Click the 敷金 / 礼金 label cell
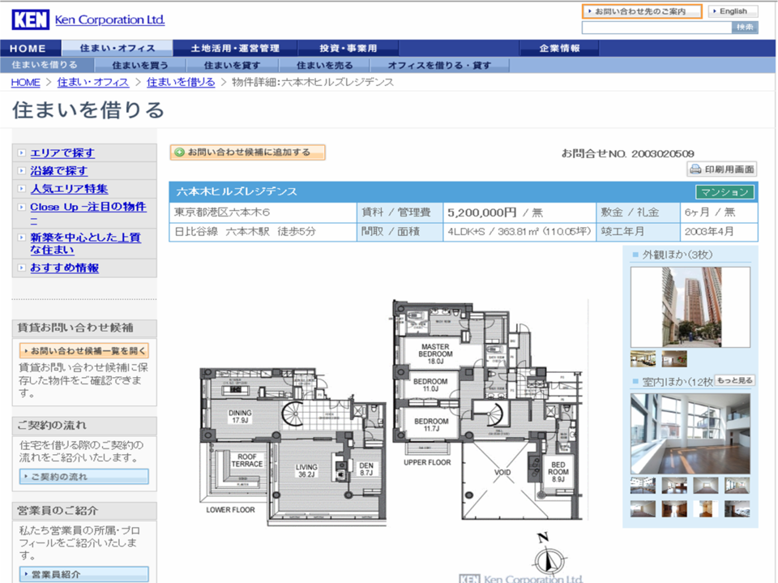 click(x=638, y=212)
